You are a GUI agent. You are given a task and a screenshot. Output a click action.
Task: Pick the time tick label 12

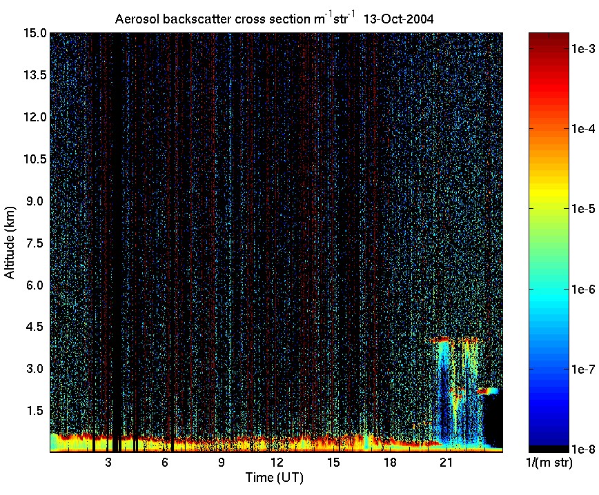click(x=277, y=463)
